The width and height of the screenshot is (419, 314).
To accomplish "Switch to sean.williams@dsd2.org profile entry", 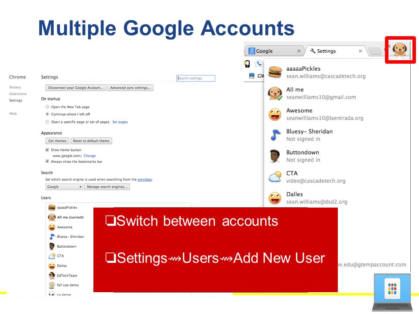I will pos(337,198).
